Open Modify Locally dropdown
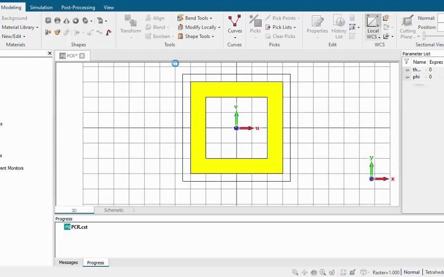 (x=199, y=27)
